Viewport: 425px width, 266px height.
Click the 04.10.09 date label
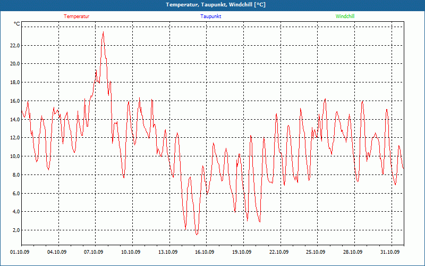click(57, 252)
